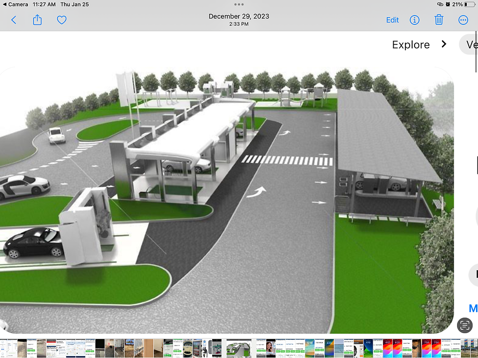
Task: Open the Explore section in the photo
Action: click(x=411, y=44)
